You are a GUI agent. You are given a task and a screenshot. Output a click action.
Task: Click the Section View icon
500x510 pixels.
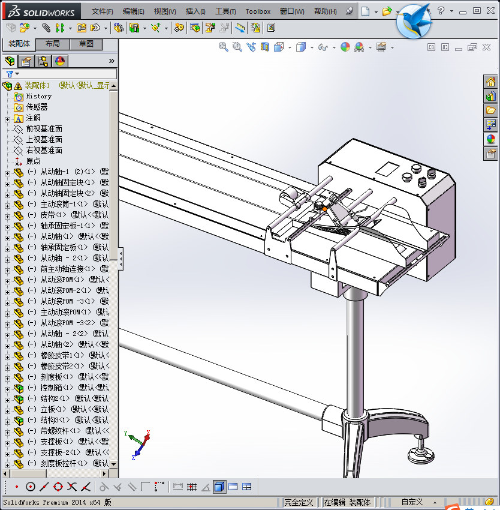pos(265,47)
